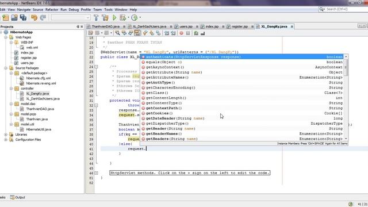Click the autocomplete list scroll up arrow
This screenshot has height=207, width=368.
point(346,57)
